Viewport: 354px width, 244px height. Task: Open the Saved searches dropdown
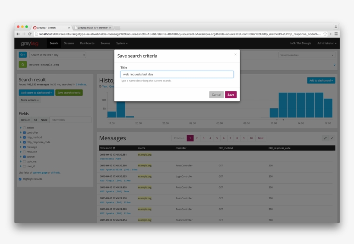[x=307, y=55]
